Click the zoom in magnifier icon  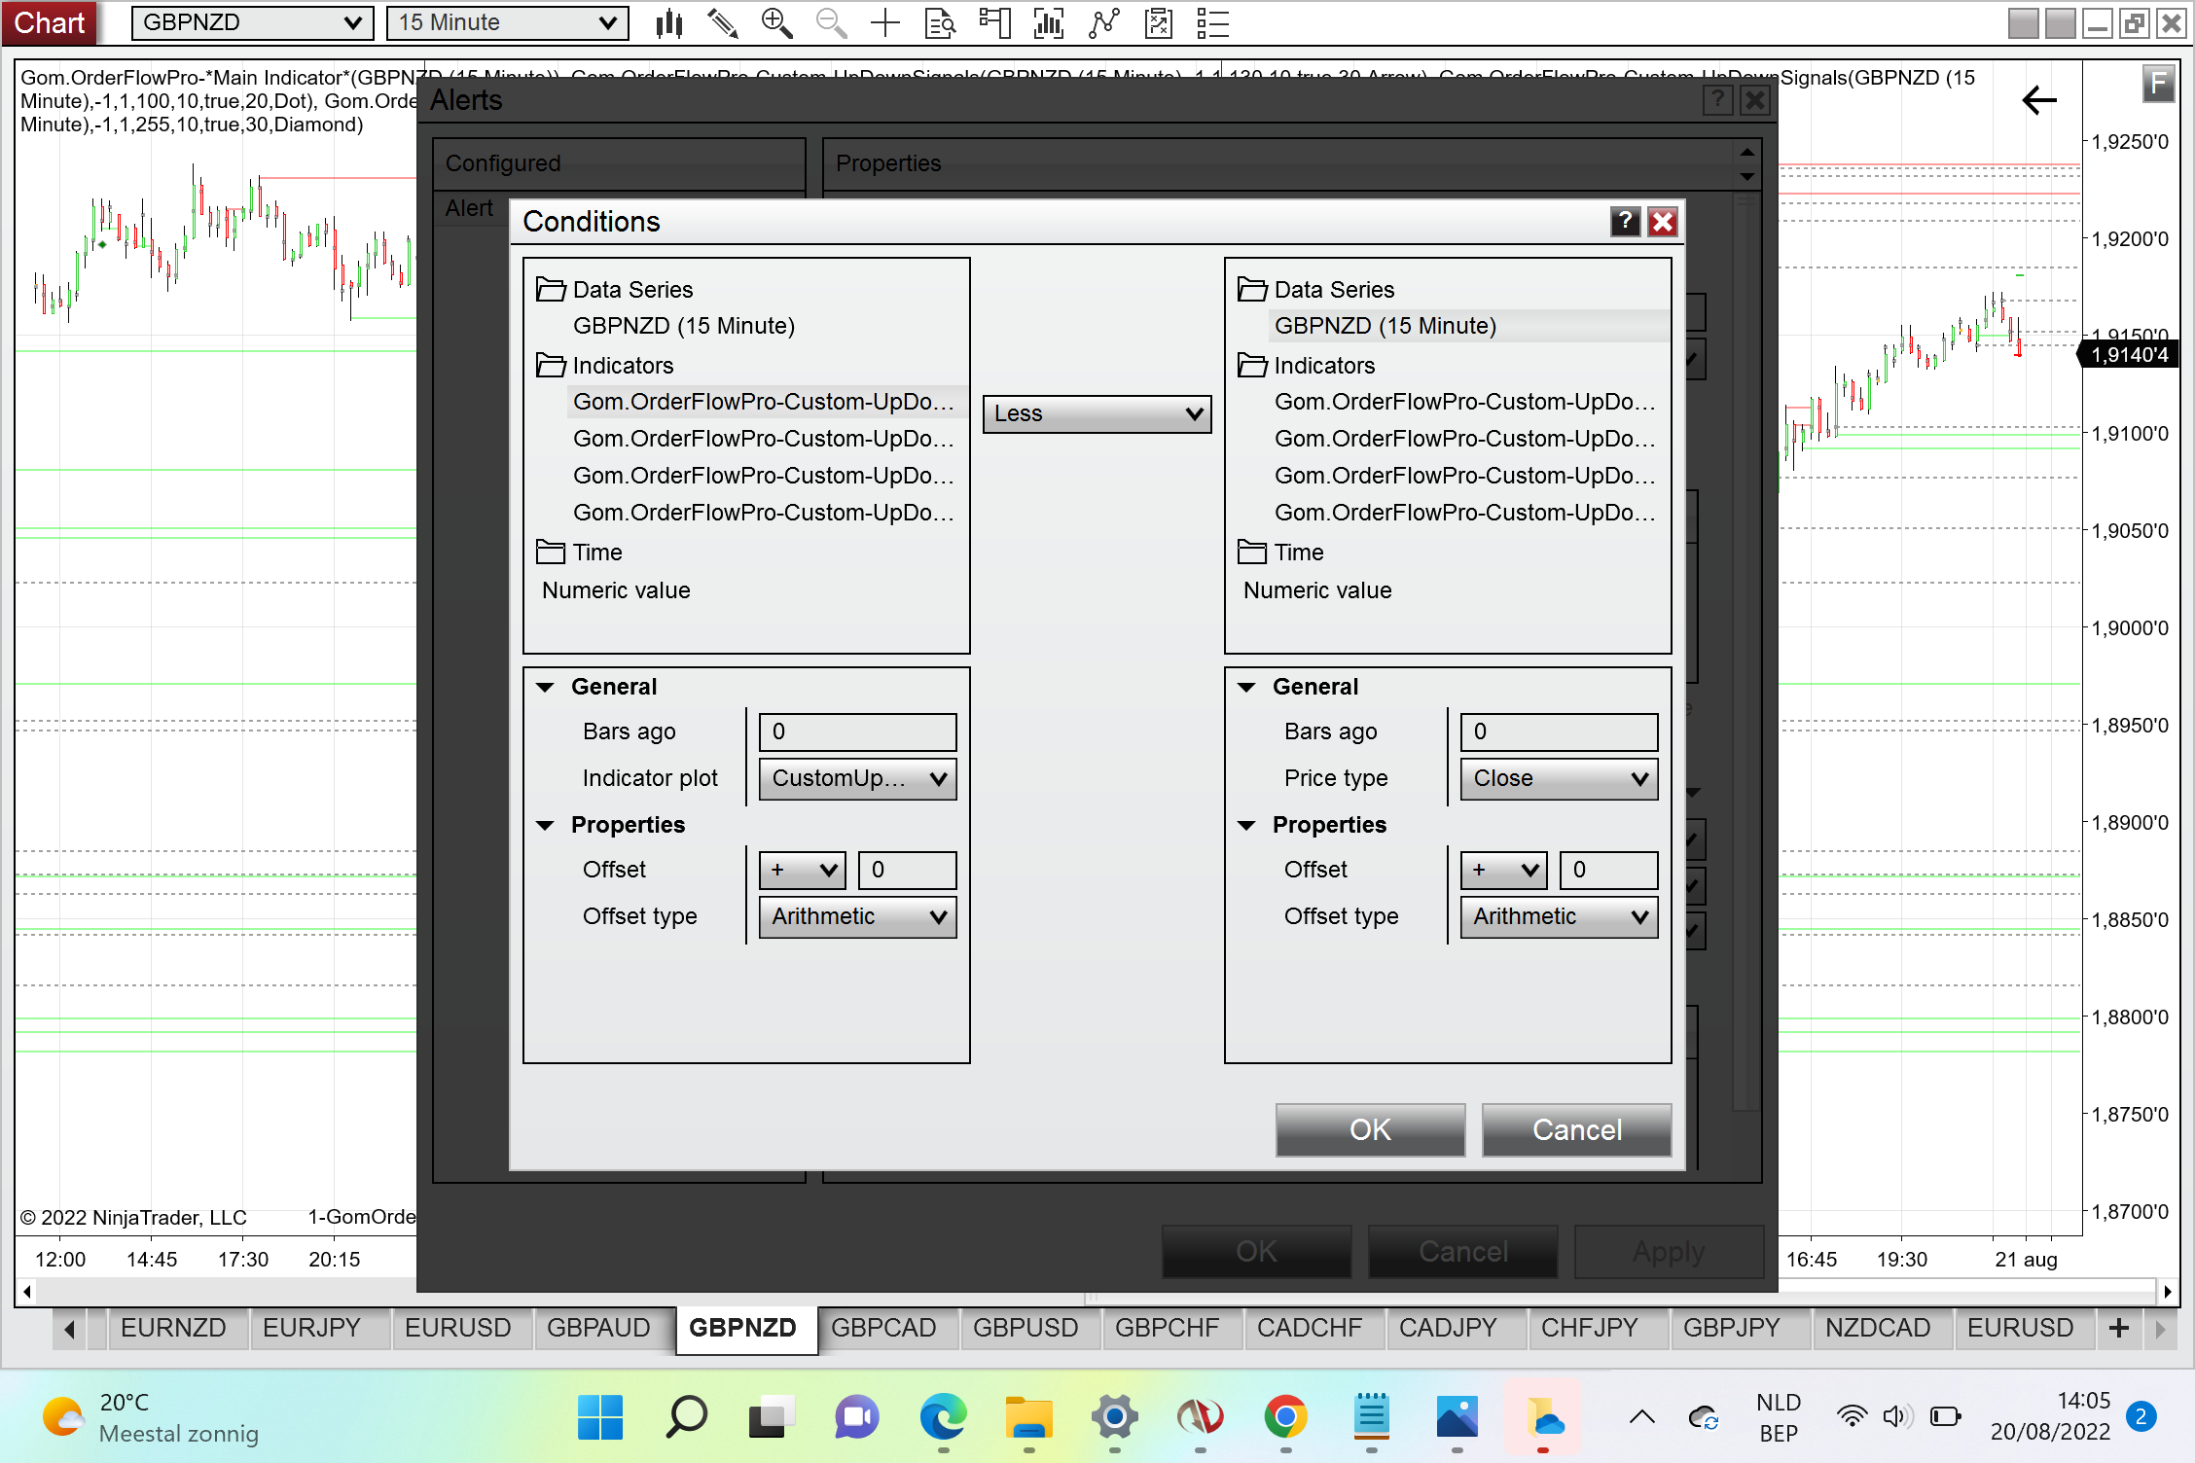[776, 22]
